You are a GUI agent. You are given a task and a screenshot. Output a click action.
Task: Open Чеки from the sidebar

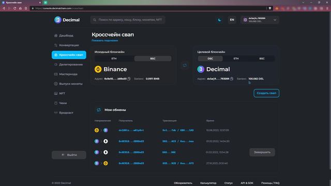click(x=61, y=103)
